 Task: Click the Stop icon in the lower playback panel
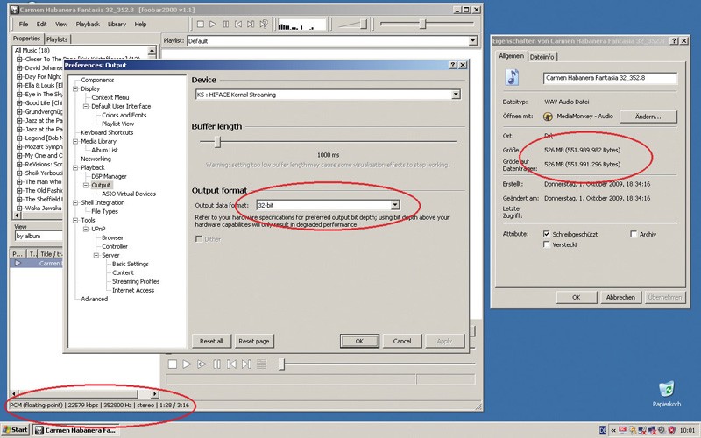pos(172,364)
